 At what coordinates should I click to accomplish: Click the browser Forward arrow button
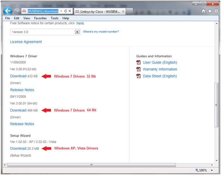[17, 11]
